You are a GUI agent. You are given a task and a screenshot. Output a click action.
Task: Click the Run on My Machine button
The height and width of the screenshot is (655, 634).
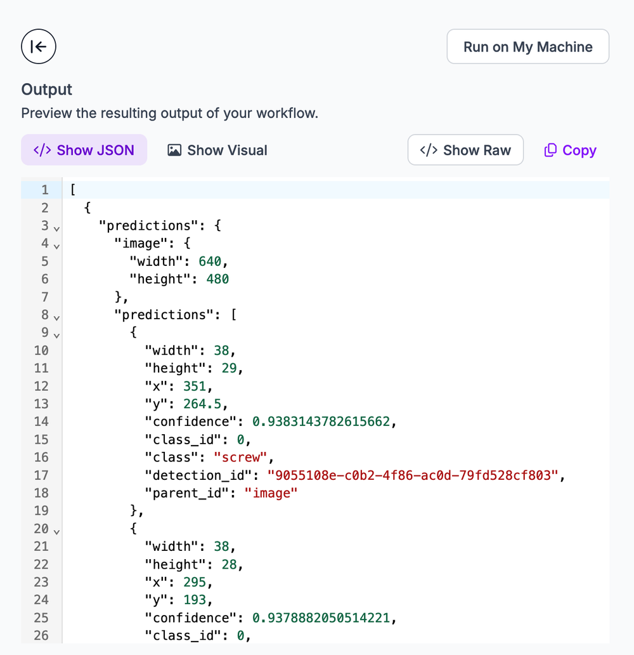click(527, 46)
